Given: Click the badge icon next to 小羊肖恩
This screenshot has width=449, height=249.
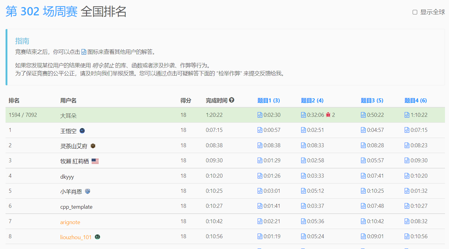Looking at the screenshot, I should coord(88,191).
